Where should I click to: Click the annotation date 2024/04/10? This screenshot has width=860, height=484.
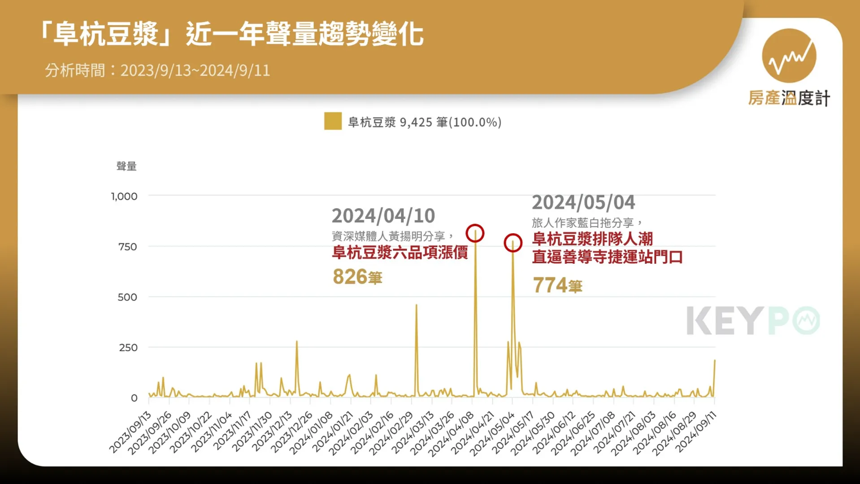[383, 216]
